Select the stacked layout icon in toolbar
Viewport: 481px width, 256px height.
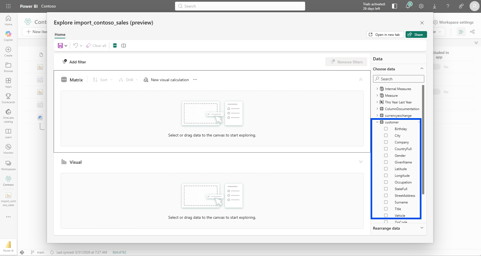coord(115,46)
